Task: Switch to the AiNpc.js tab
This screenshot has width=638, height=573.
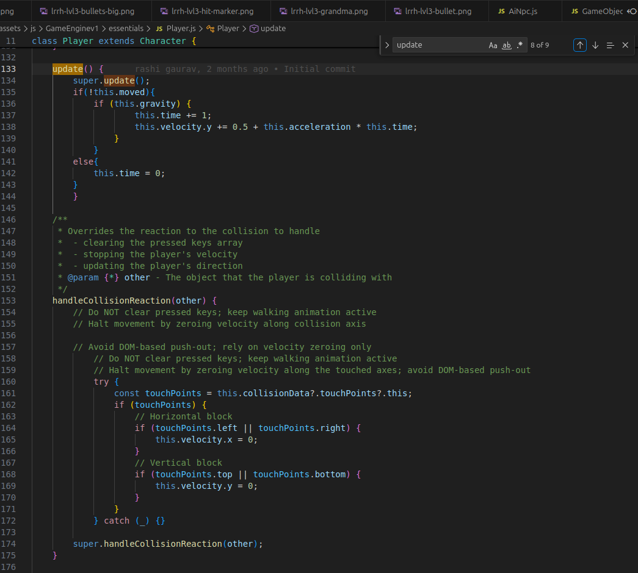Action: tap(518, 11)
